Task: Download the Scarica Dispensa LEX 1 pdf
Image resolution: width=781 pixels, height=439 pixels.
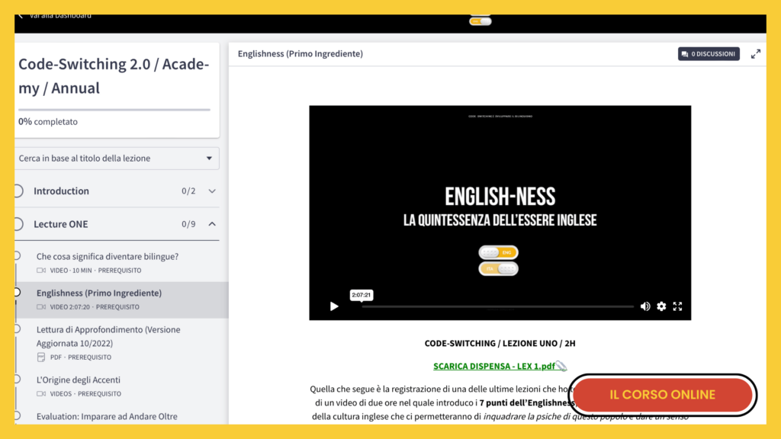Action: click(x=494, y=367)
